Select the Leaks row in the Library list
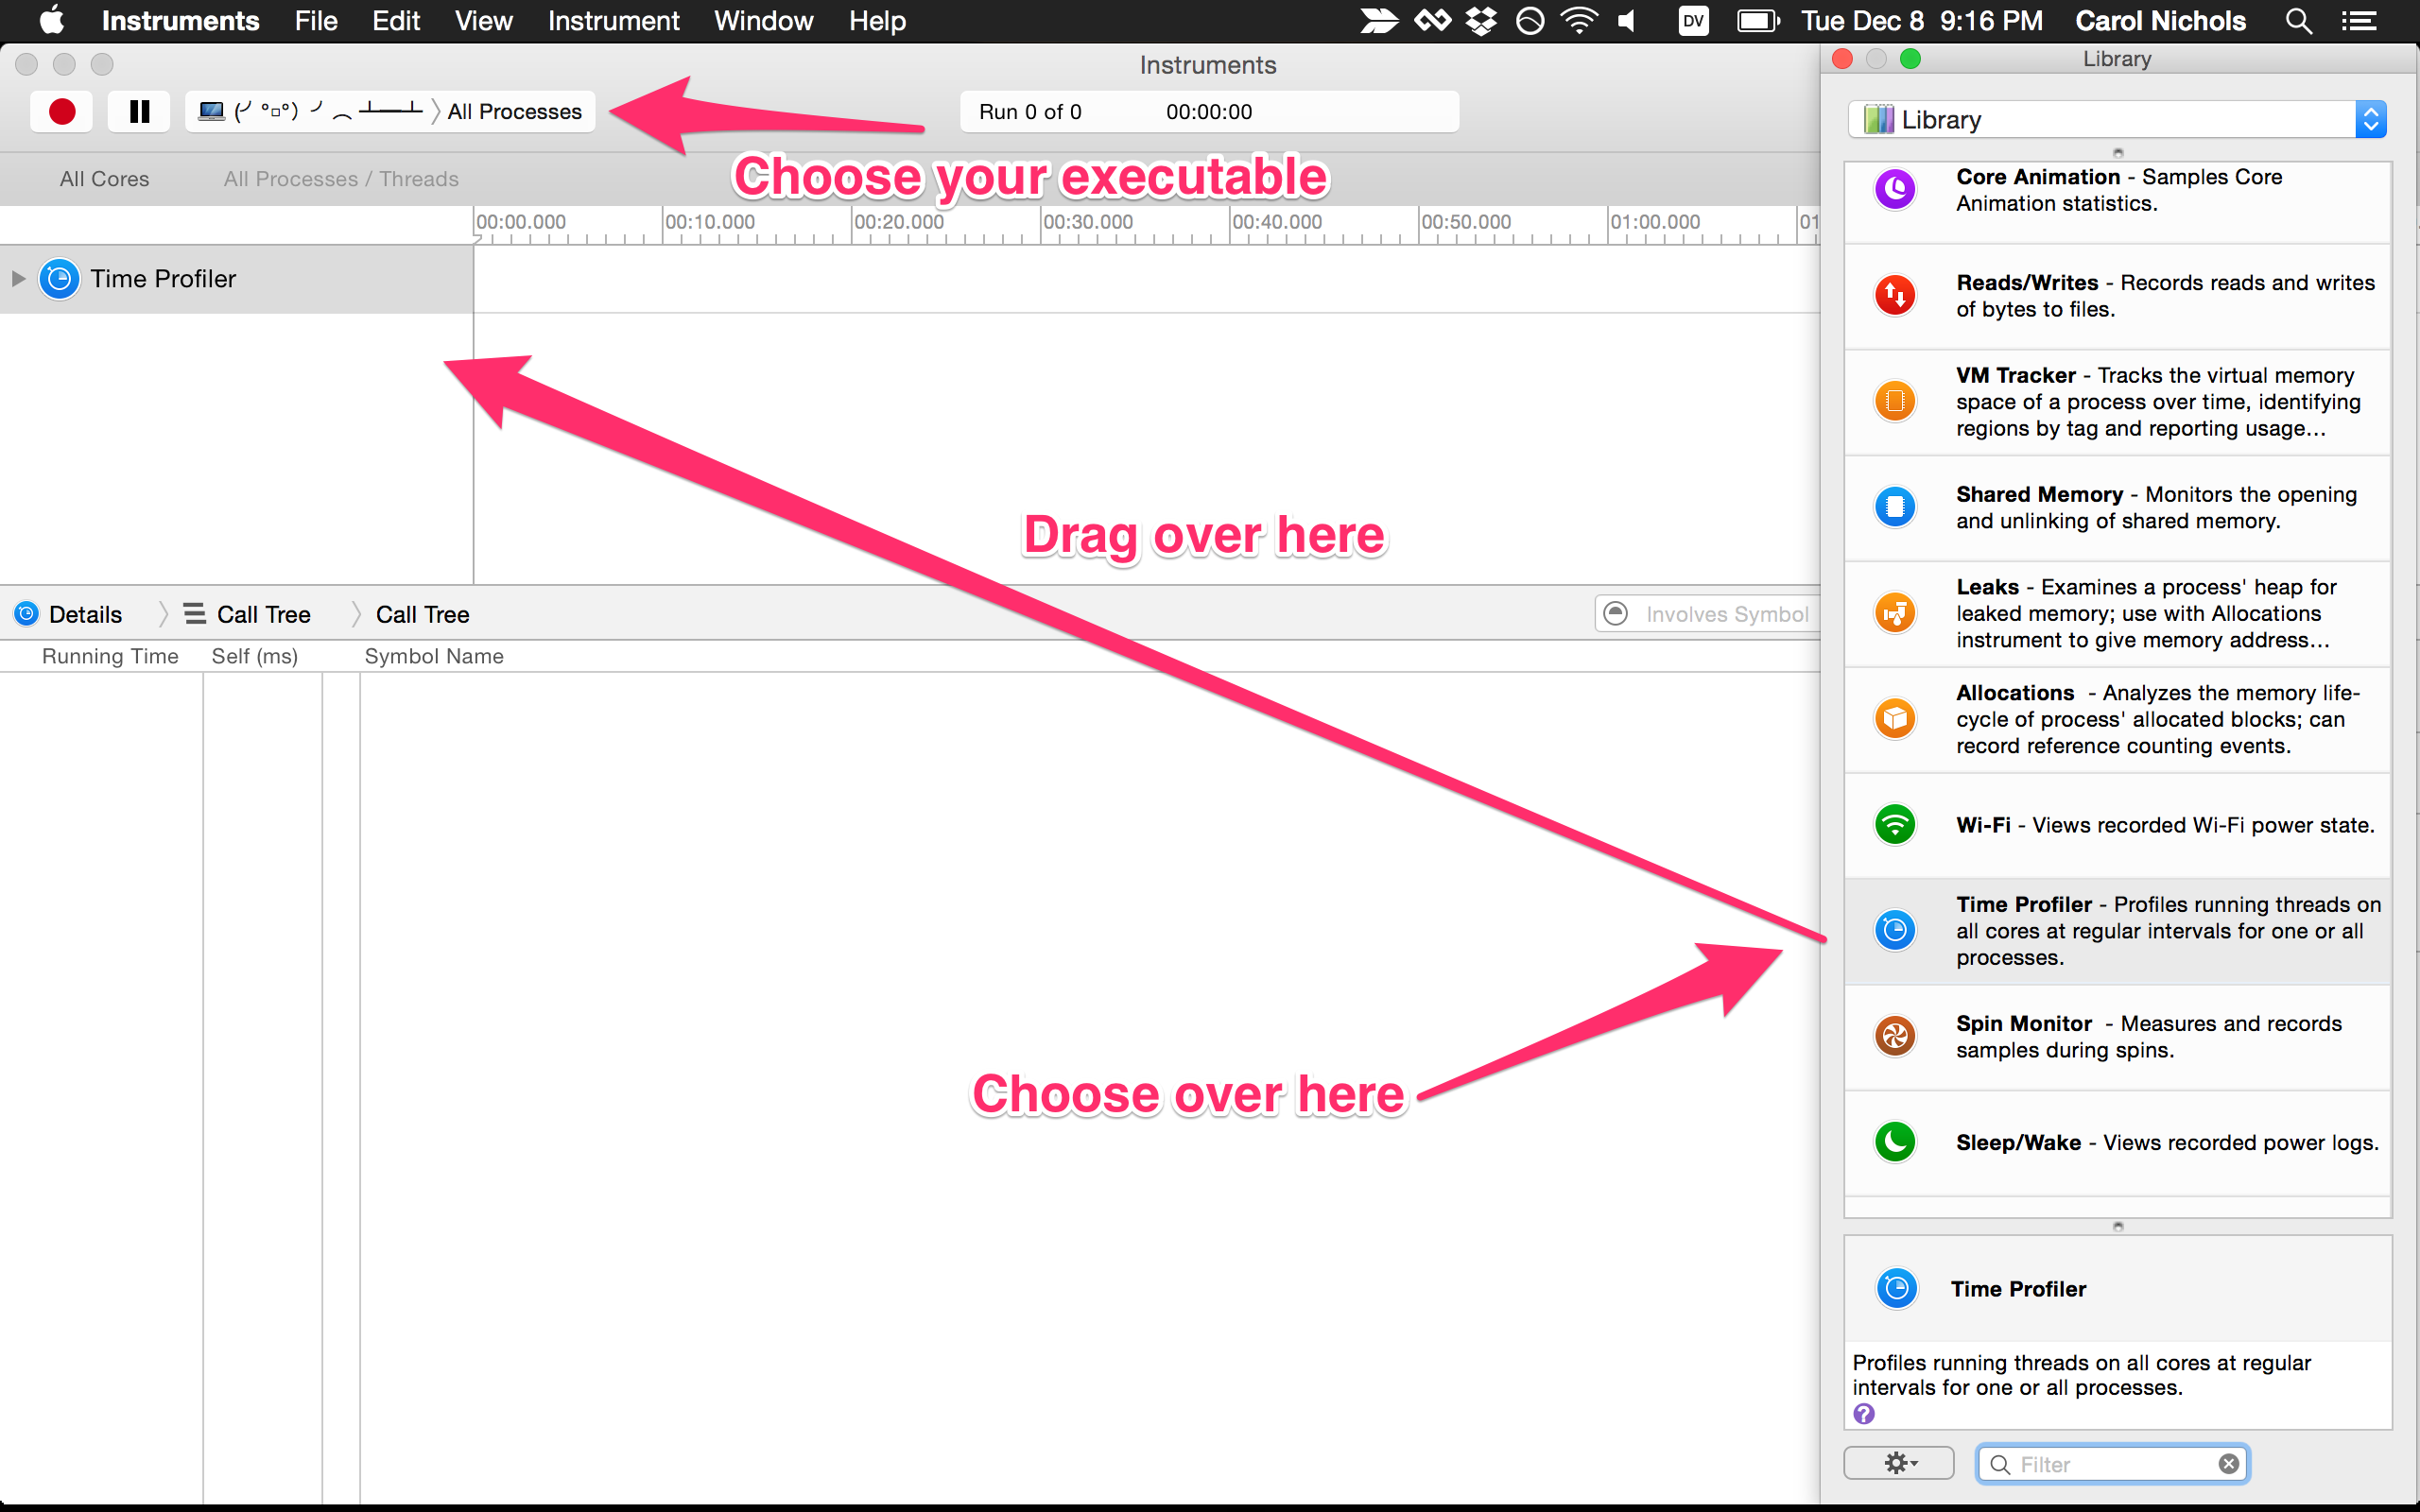The height and width of the screenshot is (1512, 2420). (2116, 613)
